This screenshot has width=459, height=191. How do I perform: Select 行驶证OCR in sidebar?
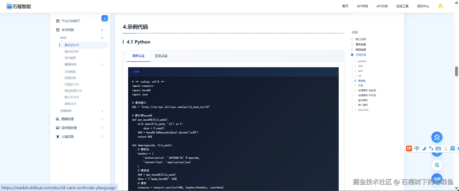[x=72, y=84]
